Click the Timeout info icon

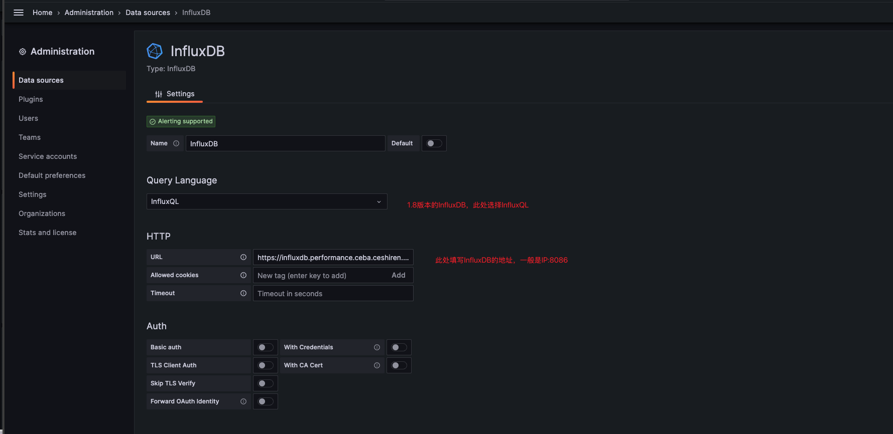243,293
